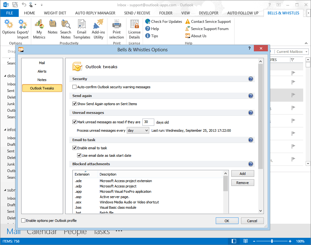Select .asp extension row
The height and width of the screenshot is (245, 311).
tap(148, 197)
